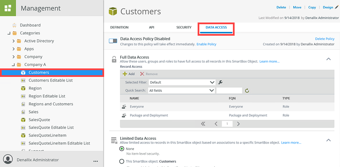This screenshot has width=340, height=167.
Task: Expand the Active Directory category folder
Action: tap(14, 41)
